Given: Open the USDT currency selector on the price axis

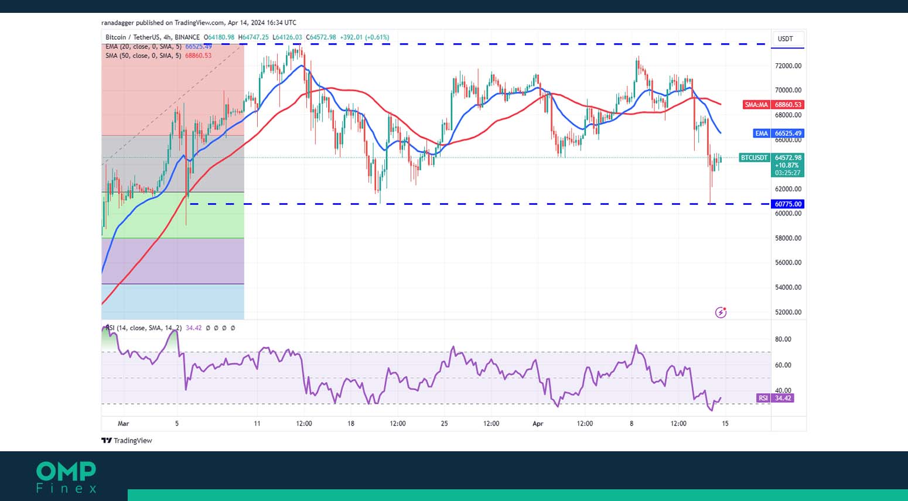Looking at the screenshot, I should click(788, 39).
